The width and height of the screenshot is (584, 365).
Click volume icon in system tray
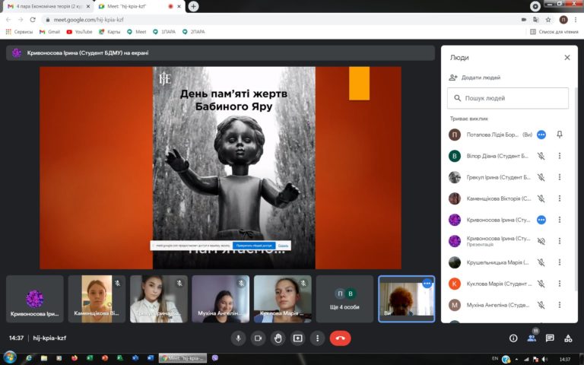(x=544, y=359)
